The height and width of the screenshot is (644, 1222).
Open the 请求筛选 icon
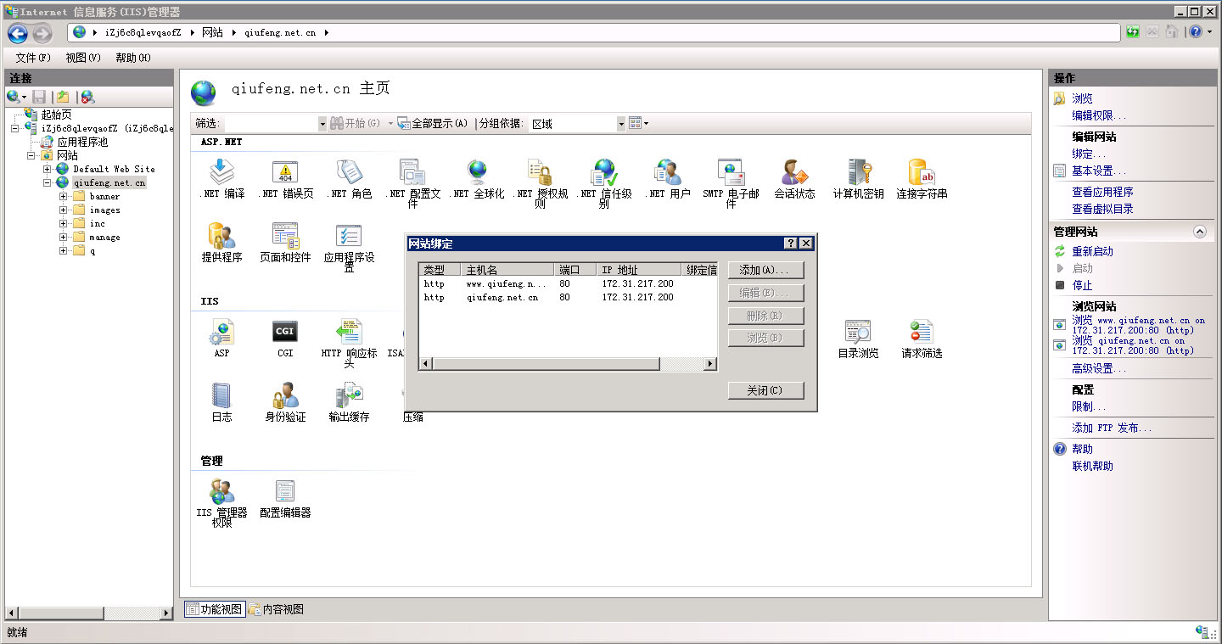(x=922, y=339)
